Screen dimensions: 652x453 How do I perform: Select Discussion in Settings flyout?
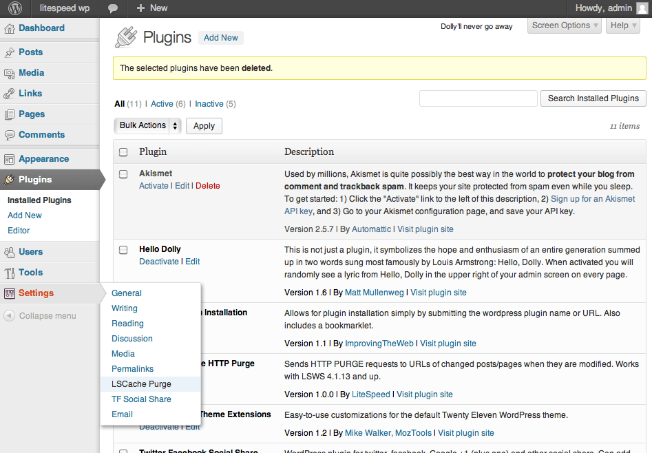click(132, 339)
